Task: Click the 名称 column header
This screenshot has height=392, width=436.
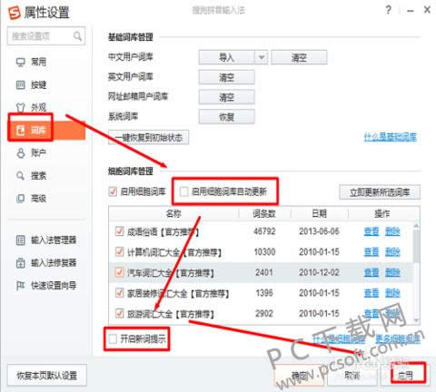Action: pyautogui.click(x=173, y=214)
